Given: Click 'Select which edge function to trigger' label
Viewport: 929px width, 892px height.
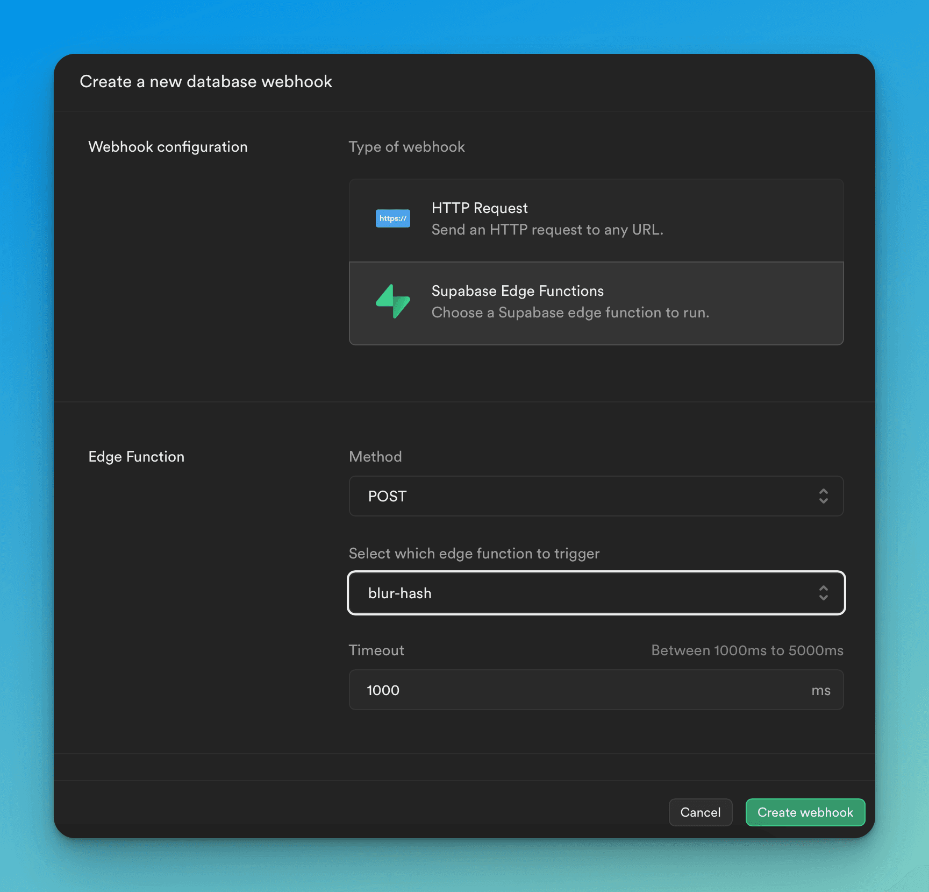Looking at the screenshot, I should coord(474,554).
